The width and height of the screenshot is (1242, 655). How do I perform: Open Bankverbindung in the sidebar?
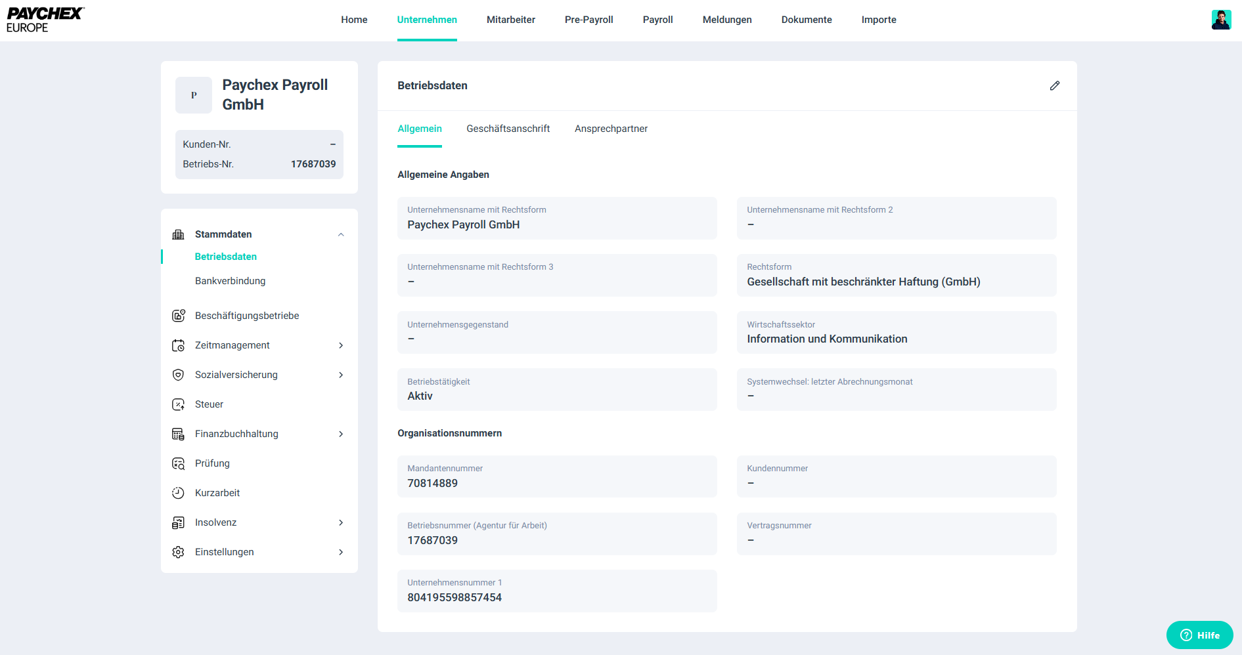tap(230, 281)
